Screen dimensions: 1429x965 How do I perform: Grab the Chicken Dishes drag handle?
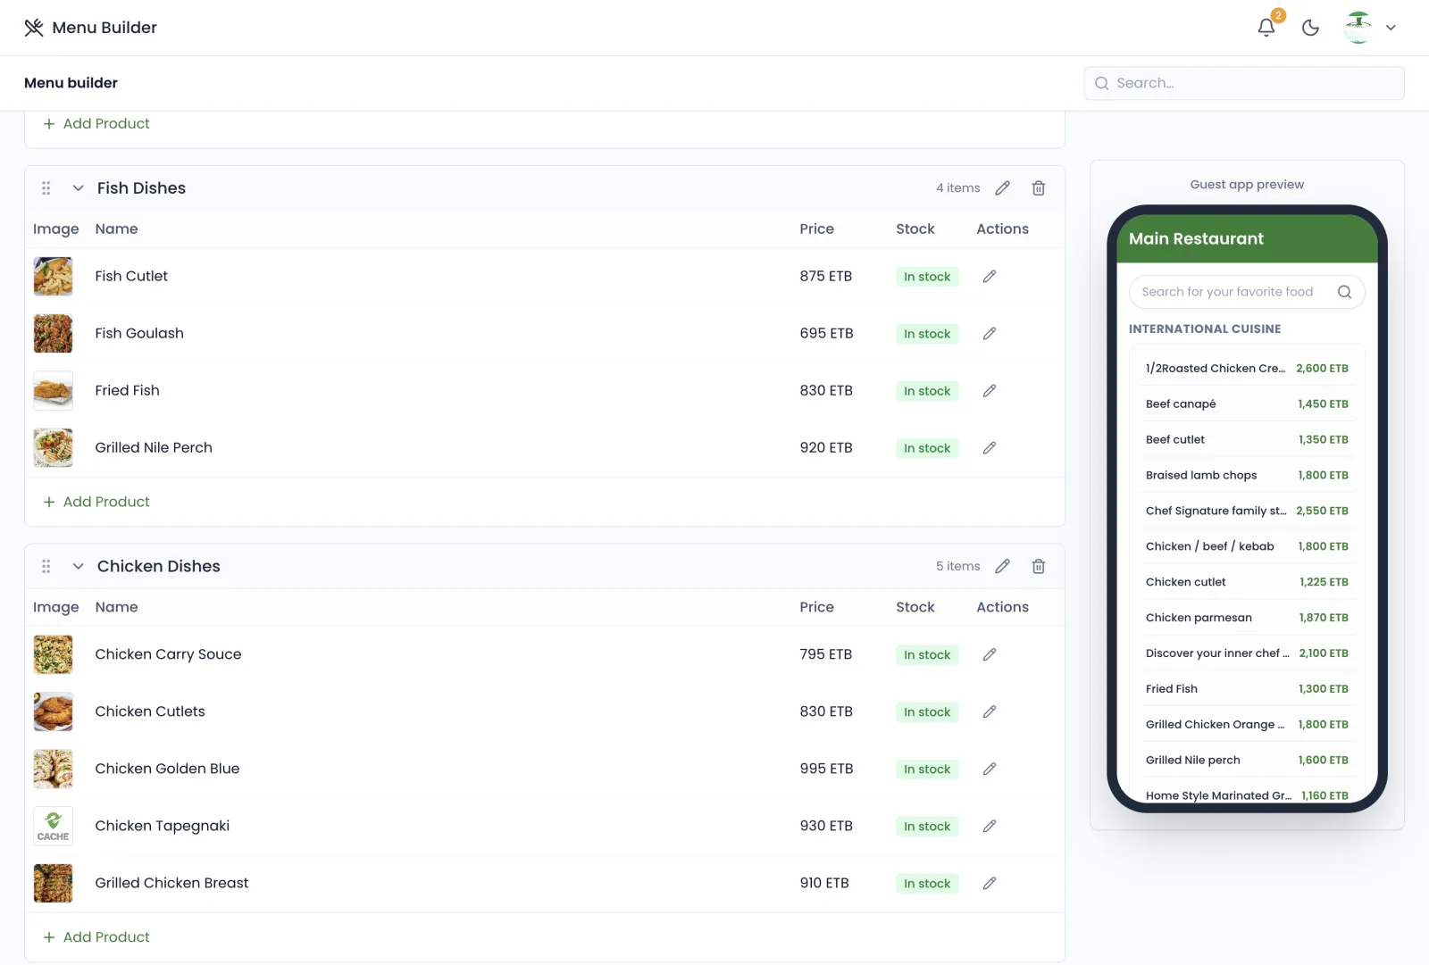pos(46,567)
